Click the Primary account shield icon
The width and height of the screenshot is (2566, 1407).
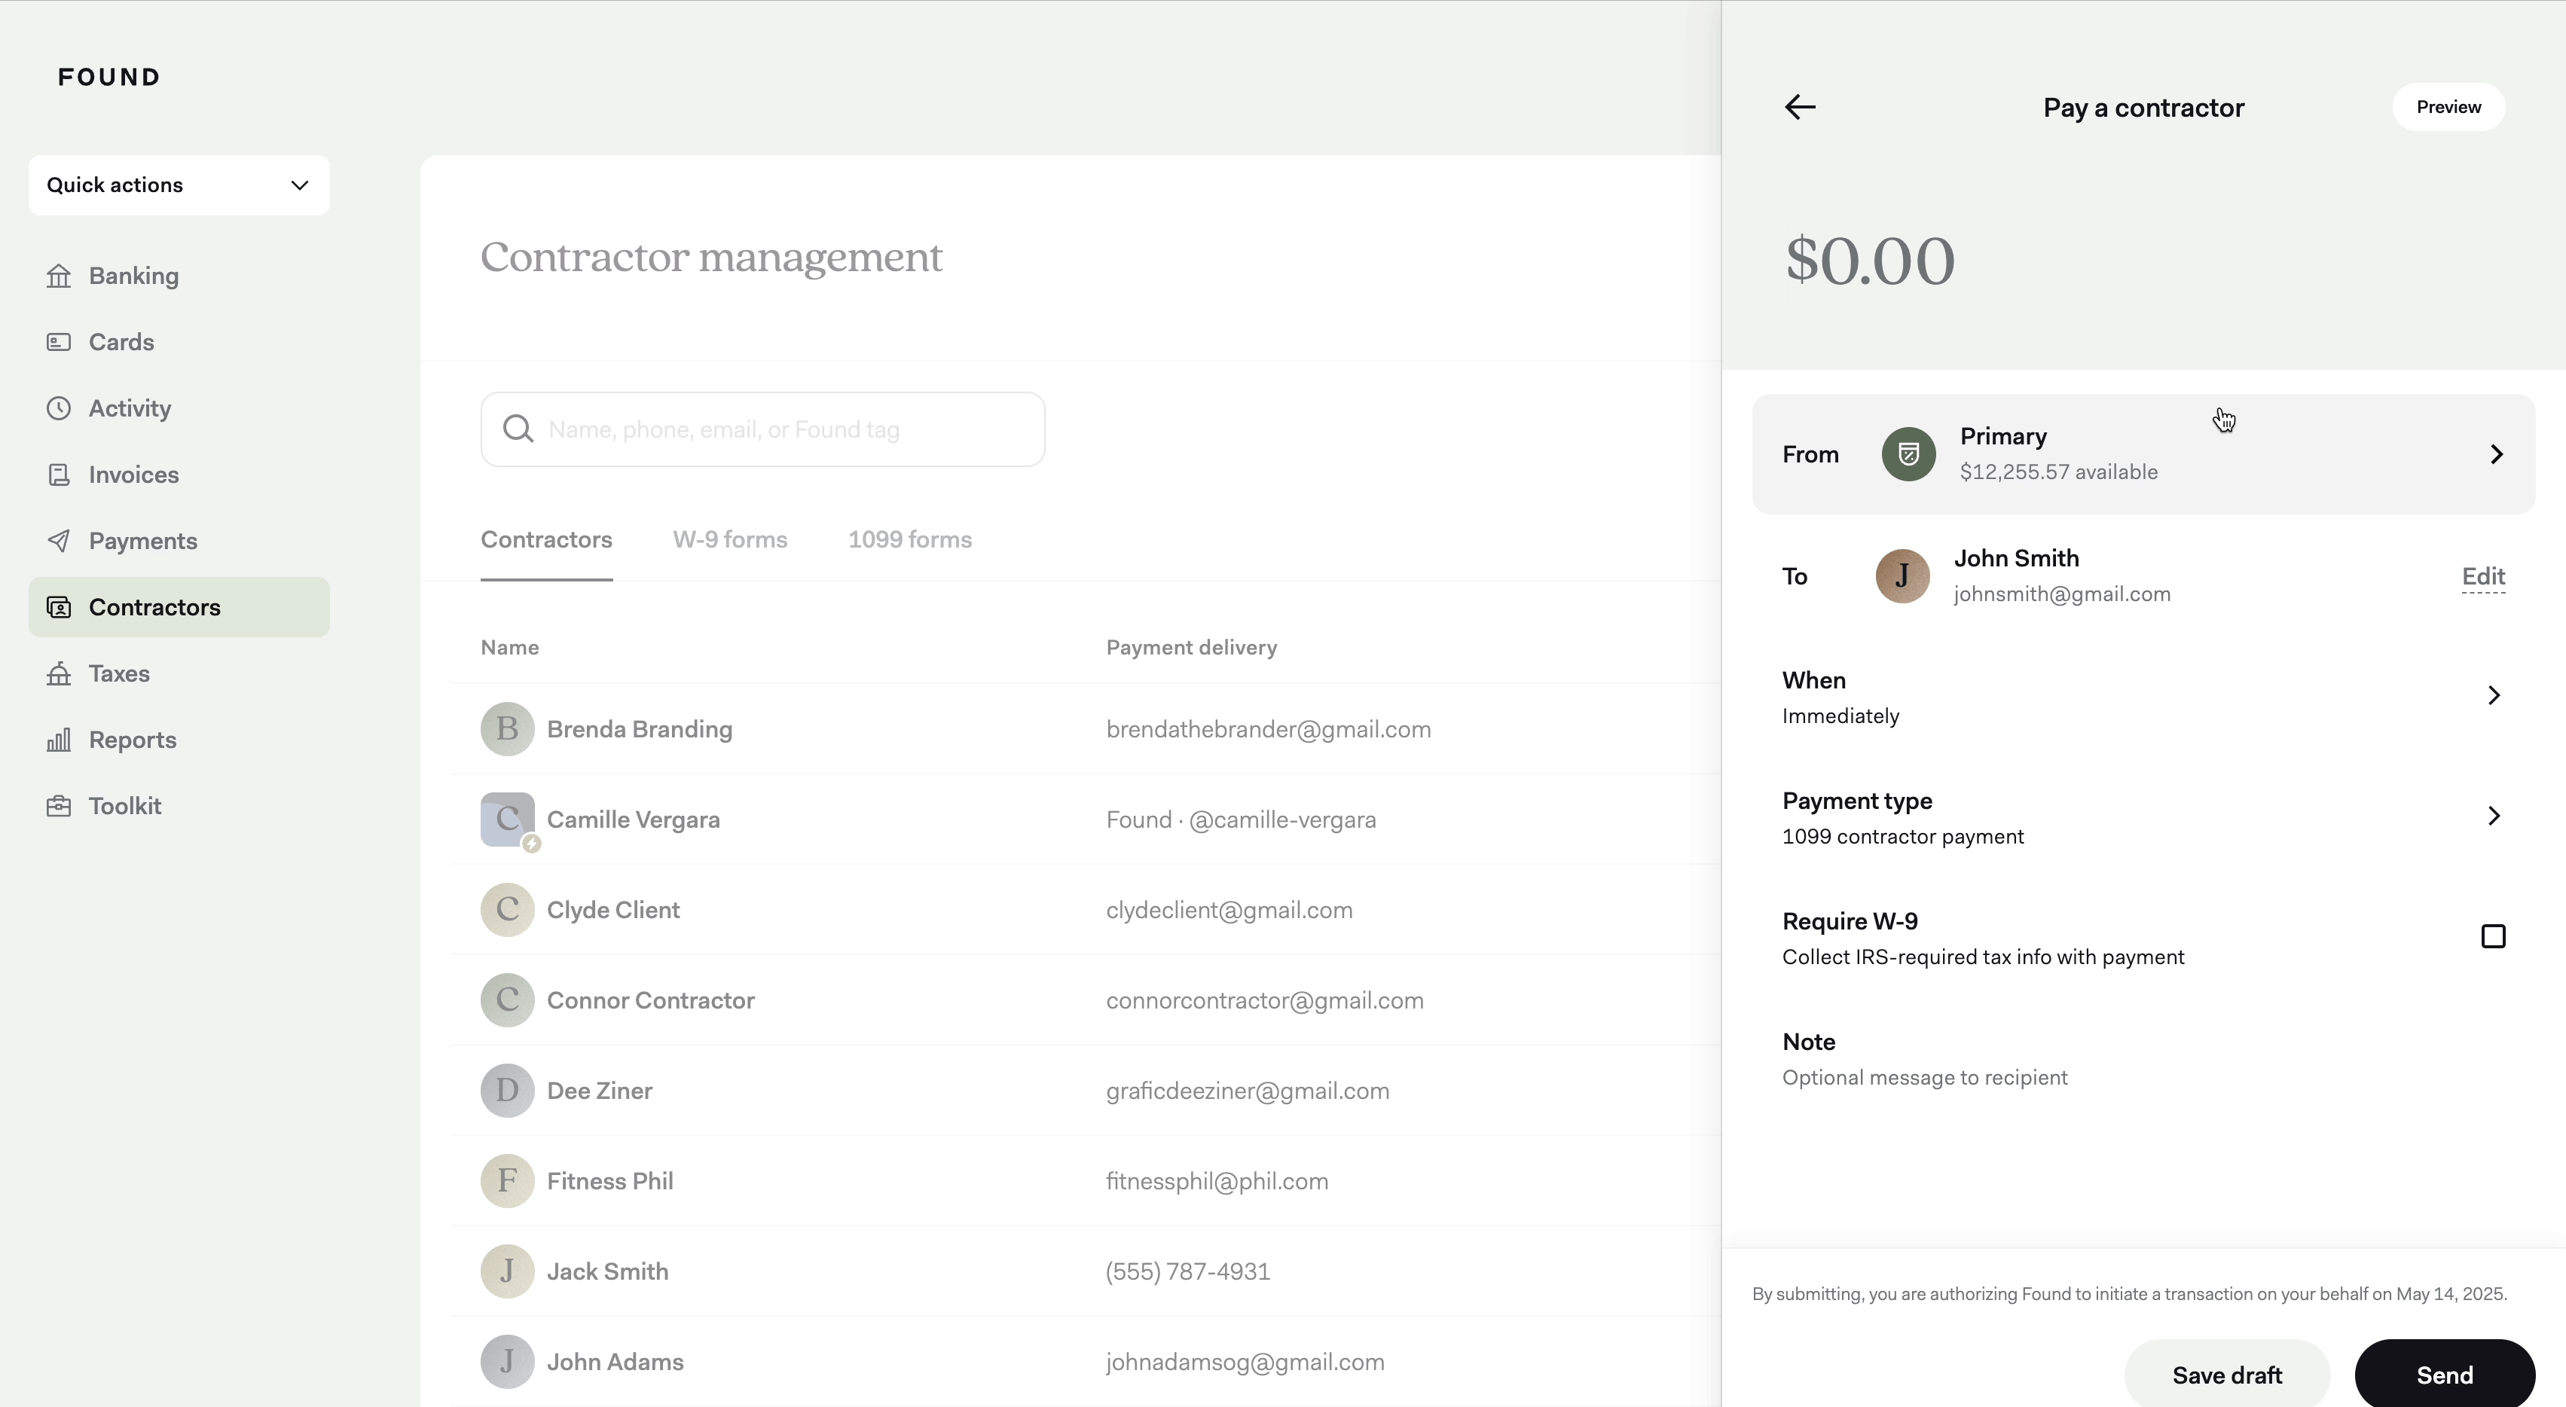[1908, 454]
